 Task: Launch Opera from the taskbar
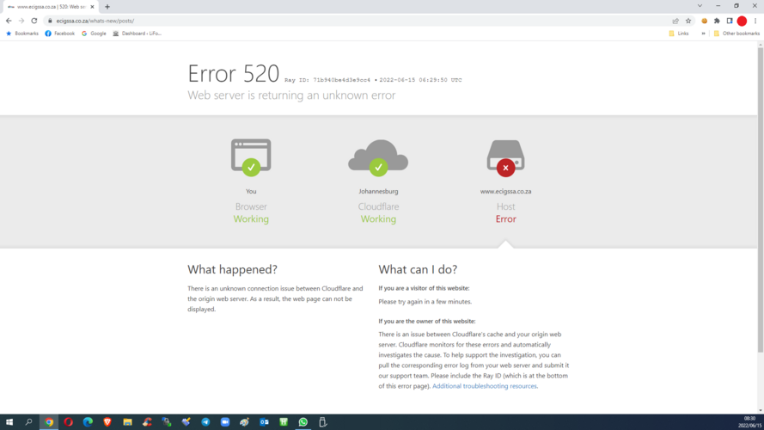[68, 422]
